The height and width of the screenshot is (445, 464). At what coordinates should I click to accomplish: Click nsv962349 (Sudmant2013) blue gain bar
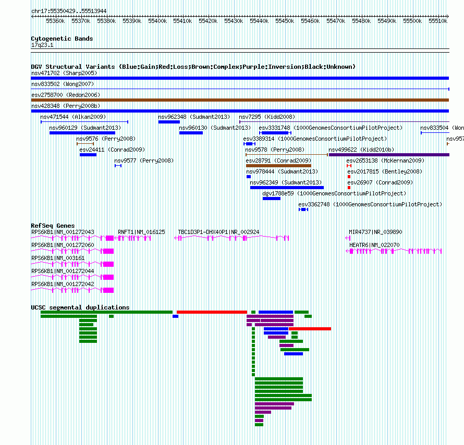pyautogui.click(x=287, y=188)
